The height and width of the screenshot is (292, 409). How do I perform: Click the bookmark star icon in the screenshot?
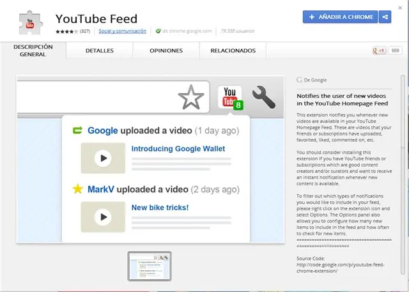pos(191,97)
